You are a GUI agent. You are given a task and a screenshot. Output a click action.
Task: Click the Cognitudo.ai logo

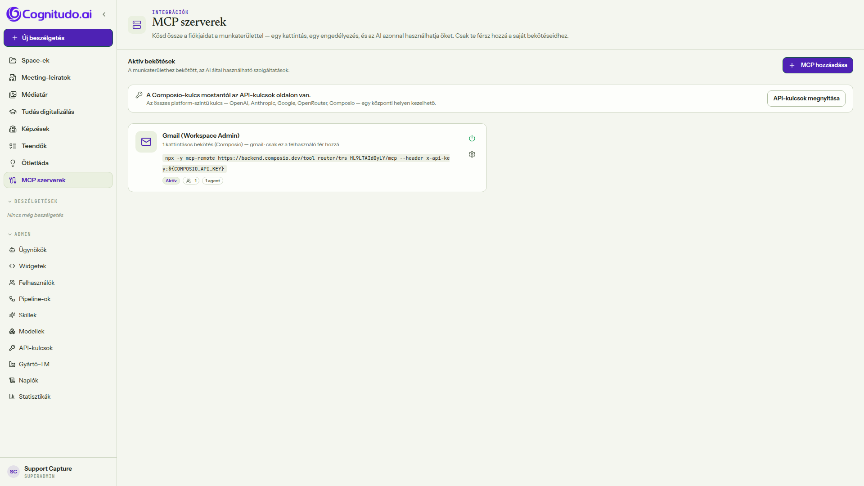tap(49, 14)
